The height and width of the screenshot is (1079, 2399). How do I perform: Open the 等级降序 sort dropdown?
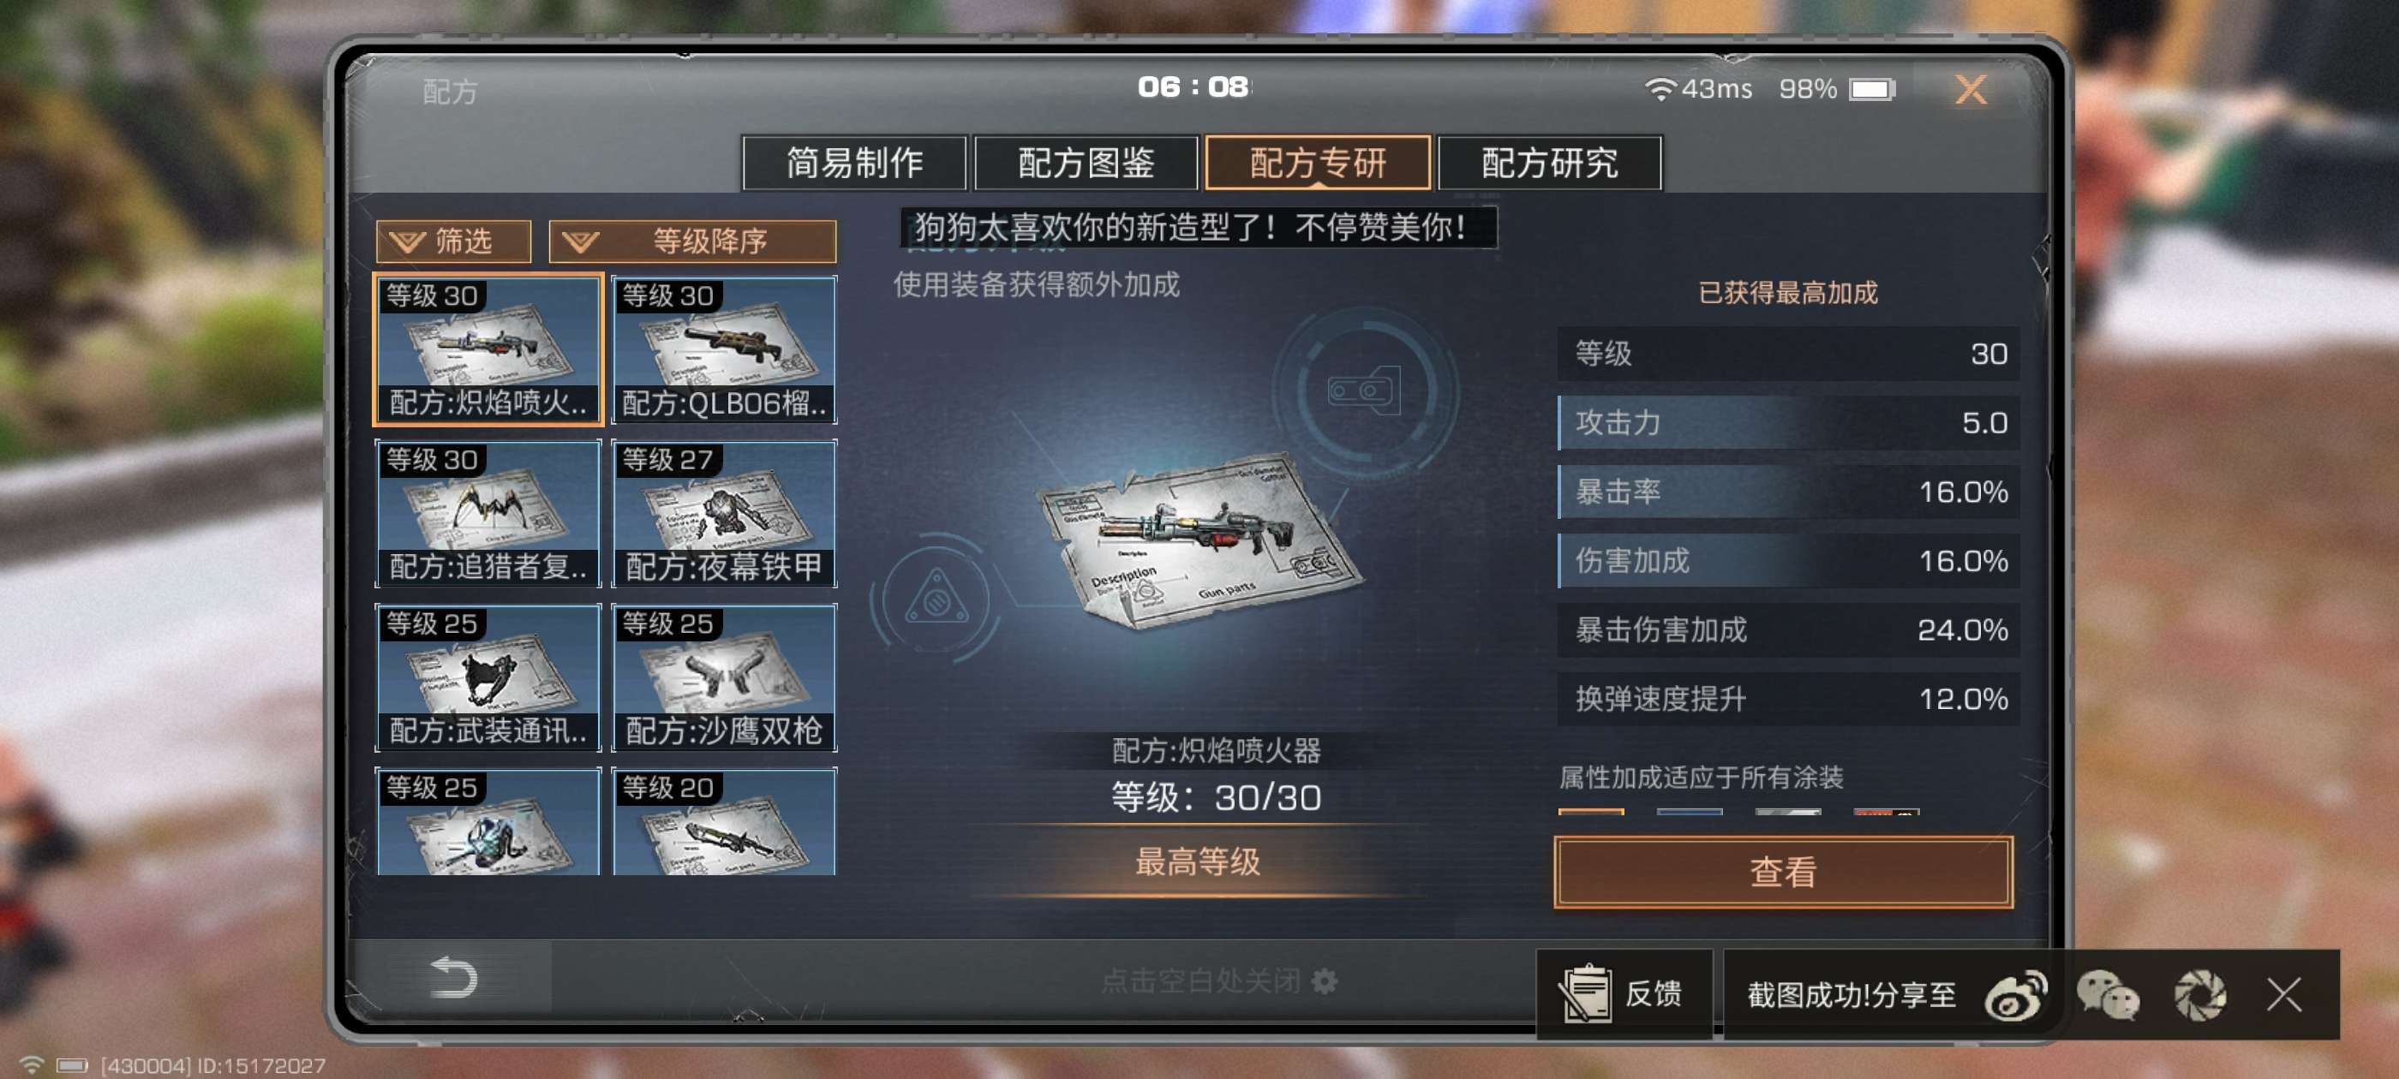(692, 241)
